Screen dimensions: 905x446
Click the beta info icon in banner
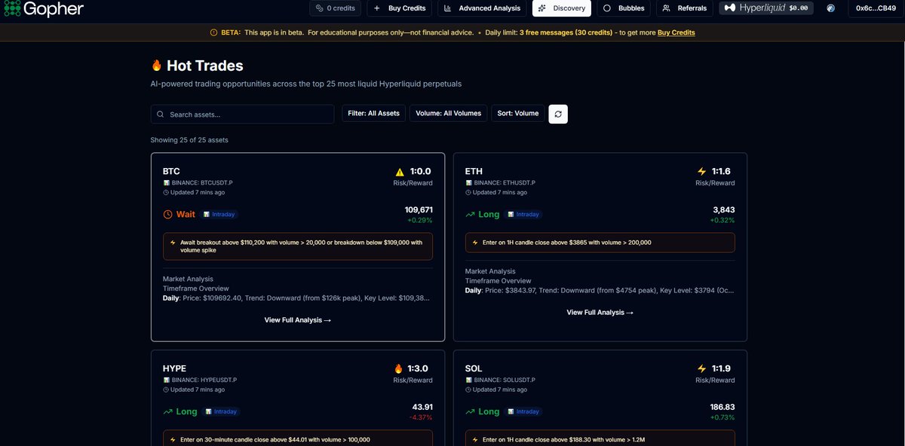tap(213, 32)
